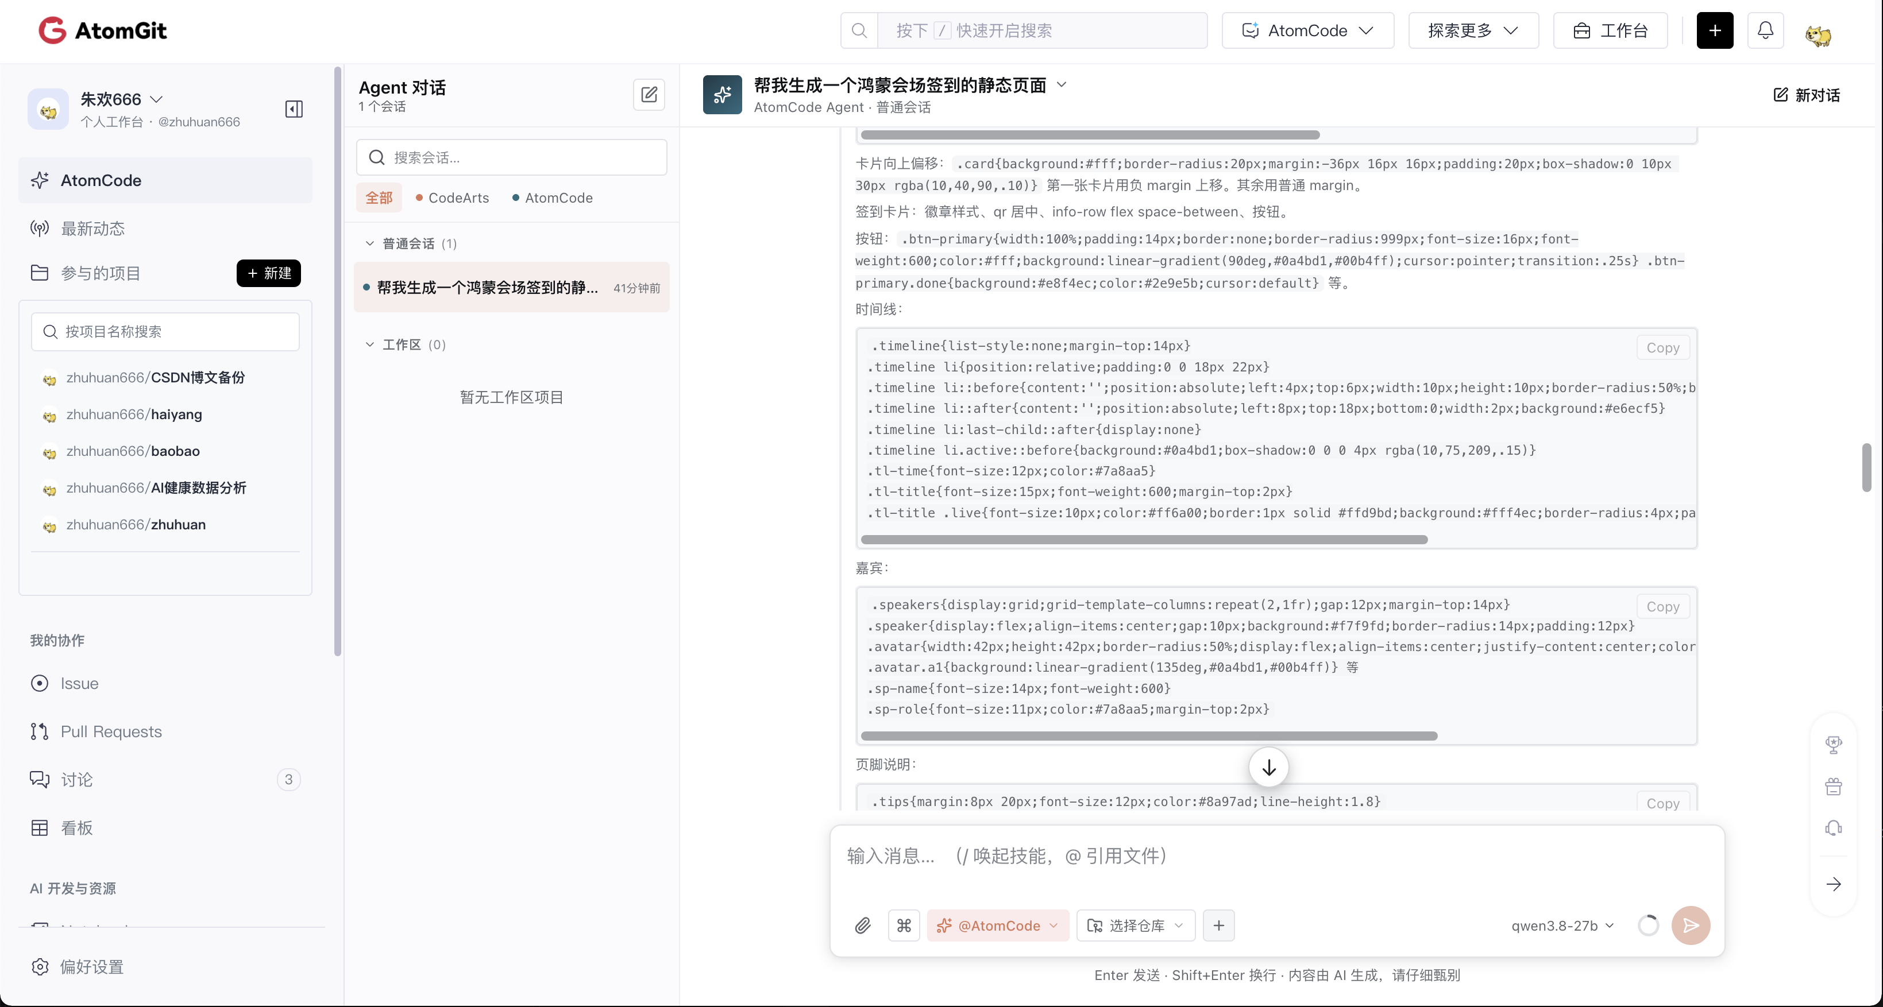
Task: Click the send message button
Action: tap(1690, 925)
